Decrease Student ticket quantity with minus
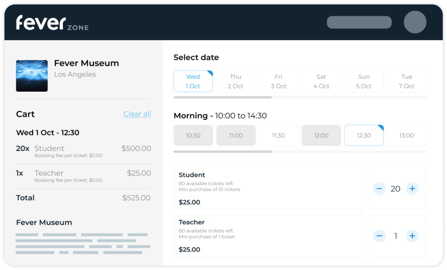This screenshot has width=447, height=270. click(x=379, y=188)
